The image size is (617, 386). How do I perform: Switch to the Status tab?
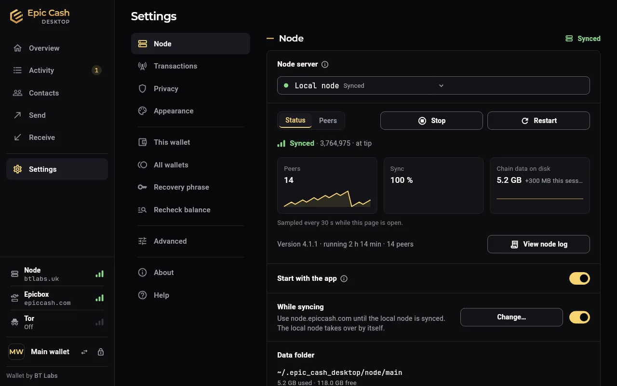tap(295, 121)
